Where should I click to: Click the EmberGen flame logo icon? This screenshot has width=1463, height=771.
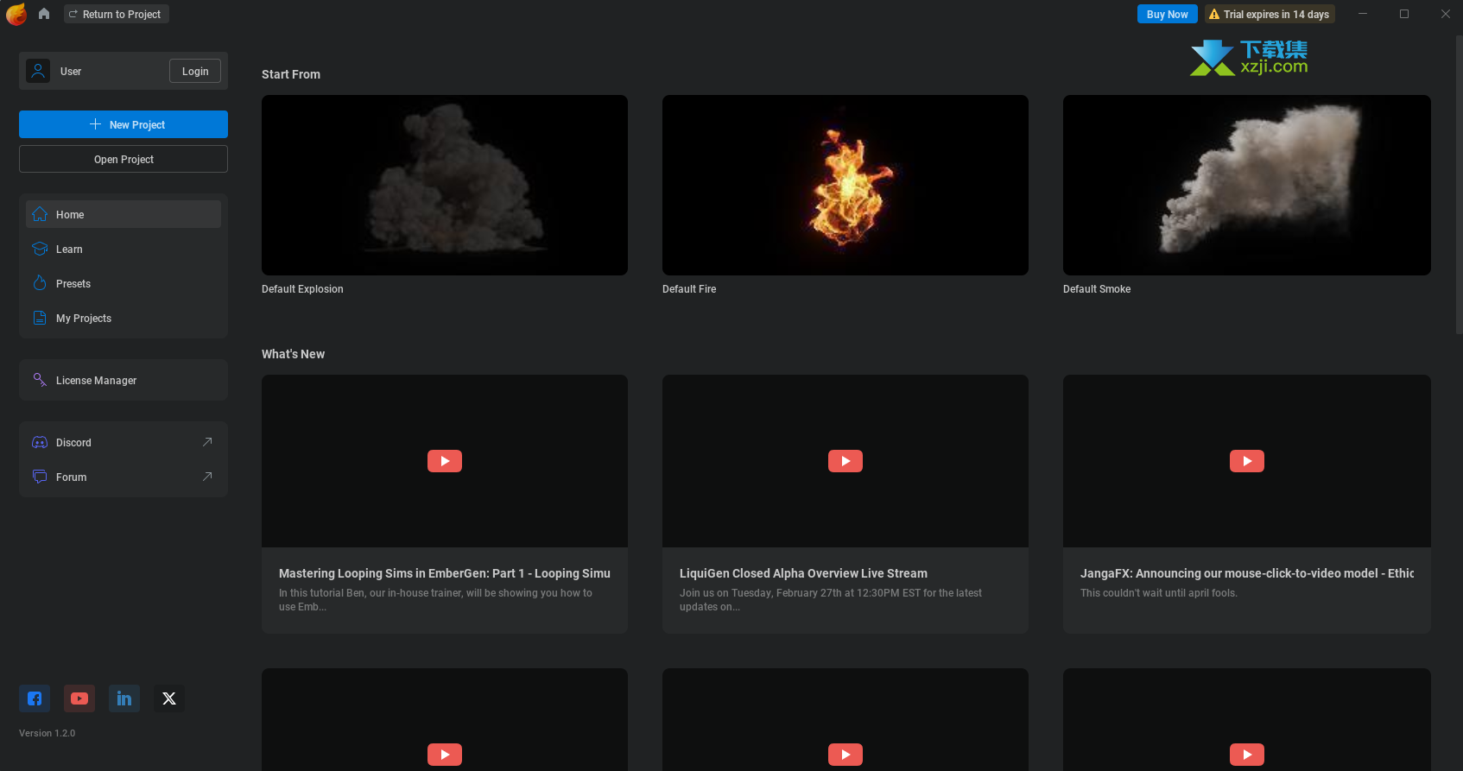pos(16,14)
